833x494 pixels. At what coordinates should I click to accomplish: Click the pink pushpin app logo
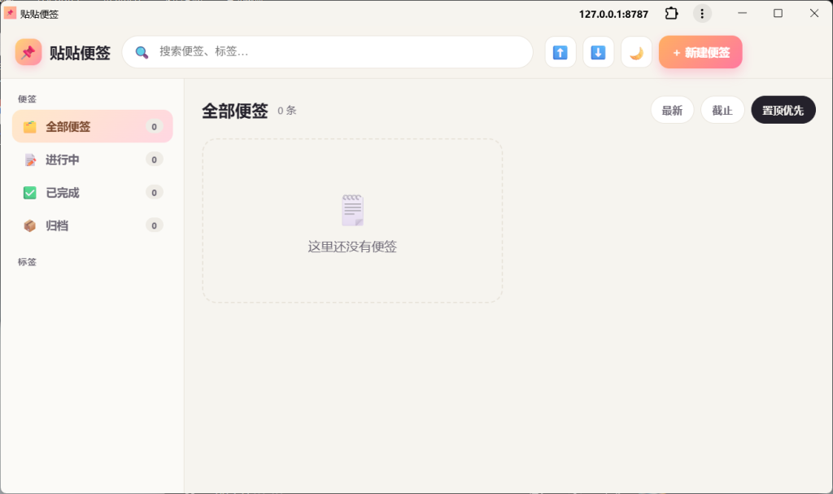[x=28, y=52]
